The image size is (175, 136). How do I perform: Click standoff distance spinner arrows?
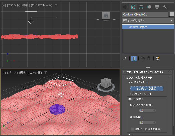point(154,123)
